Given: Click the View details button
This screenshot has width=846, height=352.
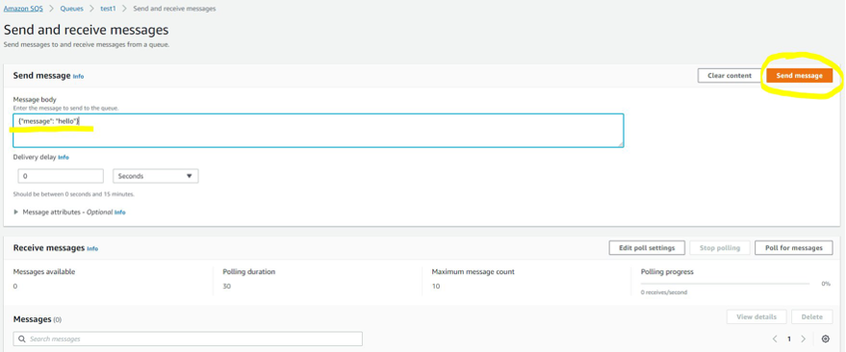Looking at the screenshot, I should (x=756, y=317).
